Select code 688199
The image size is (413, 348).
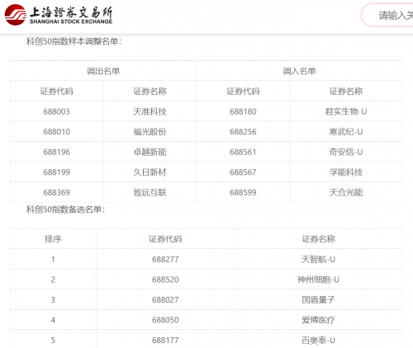[x=56, y=172]
